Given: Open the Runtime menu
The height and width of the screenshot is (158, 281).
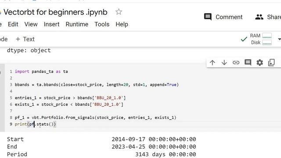Looking at the screenshot, I should 77,24.
